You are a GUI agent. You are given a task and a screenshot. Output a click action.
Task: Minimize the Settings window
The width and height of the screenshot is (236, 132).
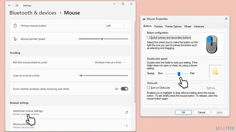coord(115,4)
